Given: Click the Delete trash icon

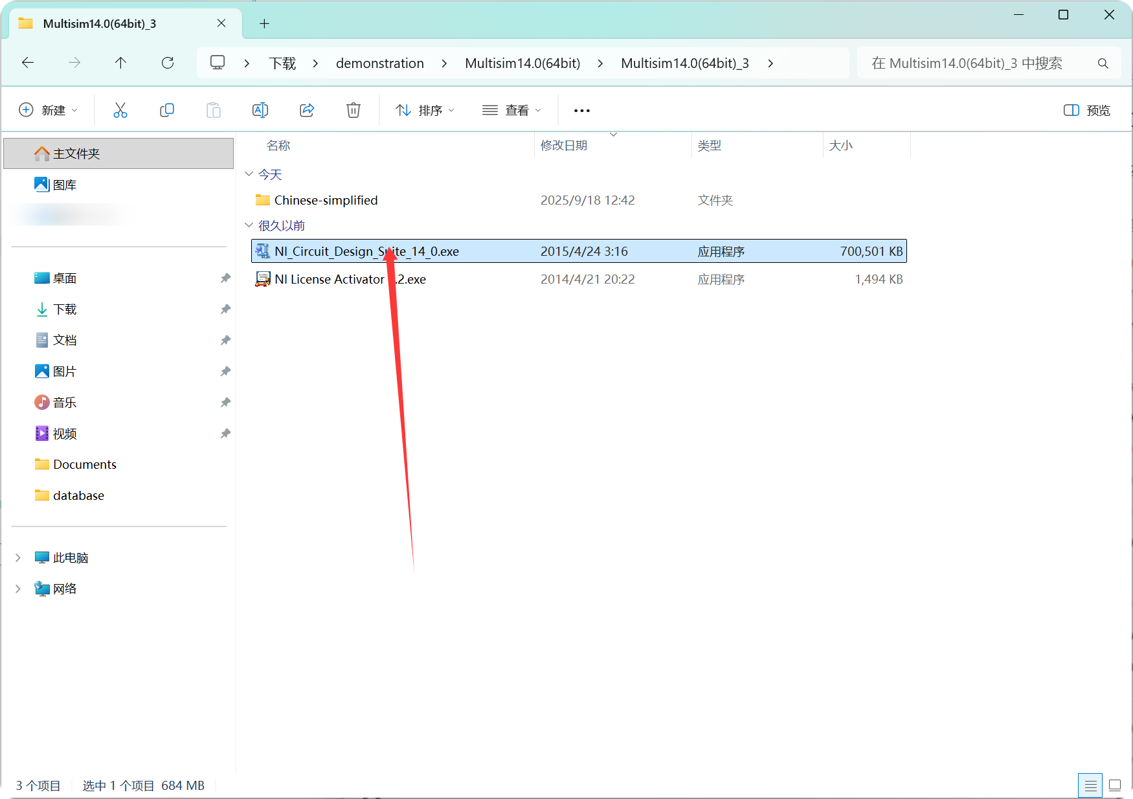Looking at the screenshot, I should [x=353, y=110].
